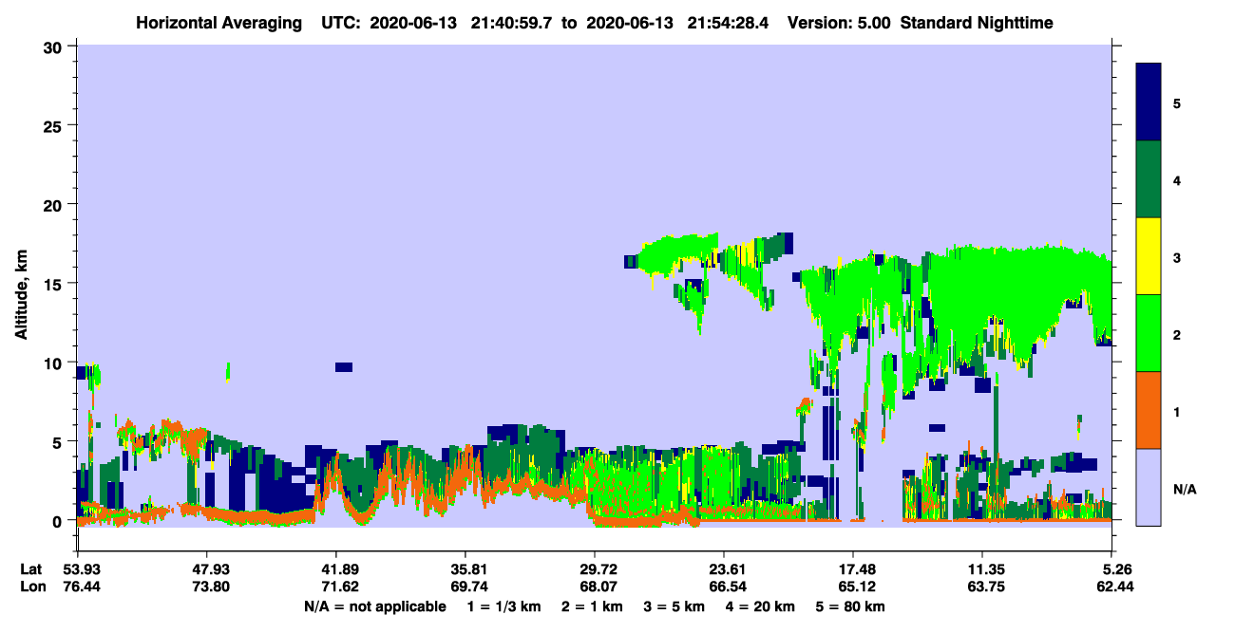
Task: Click the colorbar label '5'
Action: click(x=1176, y=102)
